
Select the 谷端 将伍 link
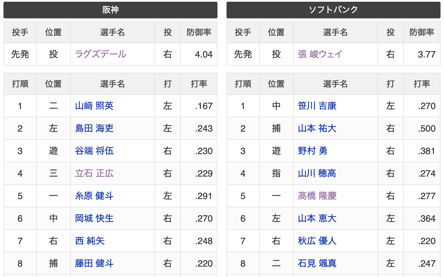[x=94, y=151]
